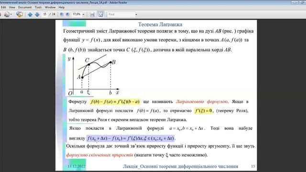Click the zoom value field showing 77,6%
306x172 pixels.
pyautogui.click(x=76, y=14)
